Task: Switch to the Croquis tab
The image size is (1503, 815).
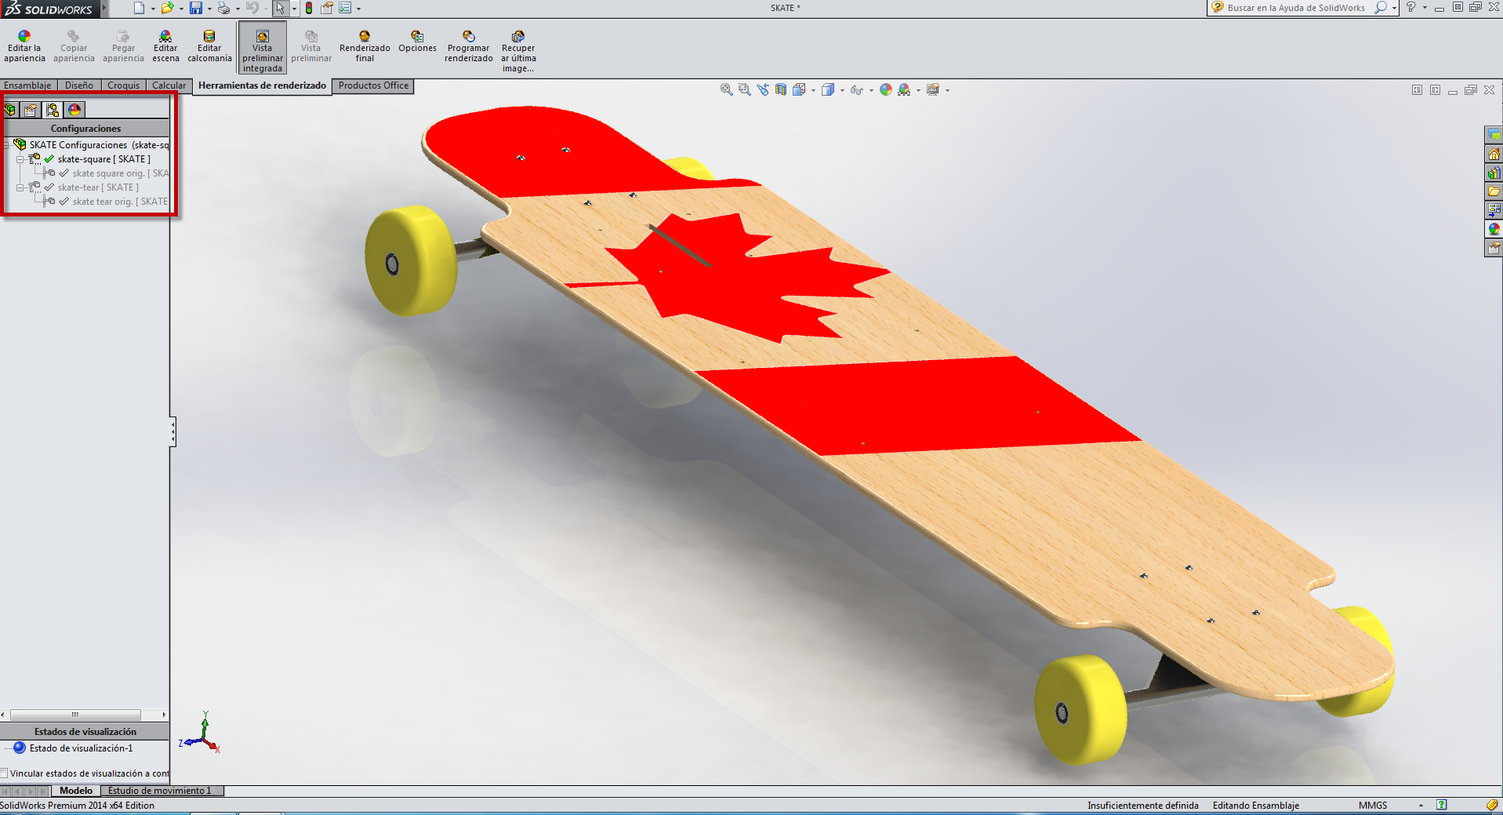Action: 123,86
